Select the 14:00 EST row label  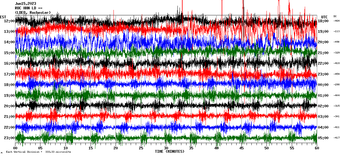9,42
